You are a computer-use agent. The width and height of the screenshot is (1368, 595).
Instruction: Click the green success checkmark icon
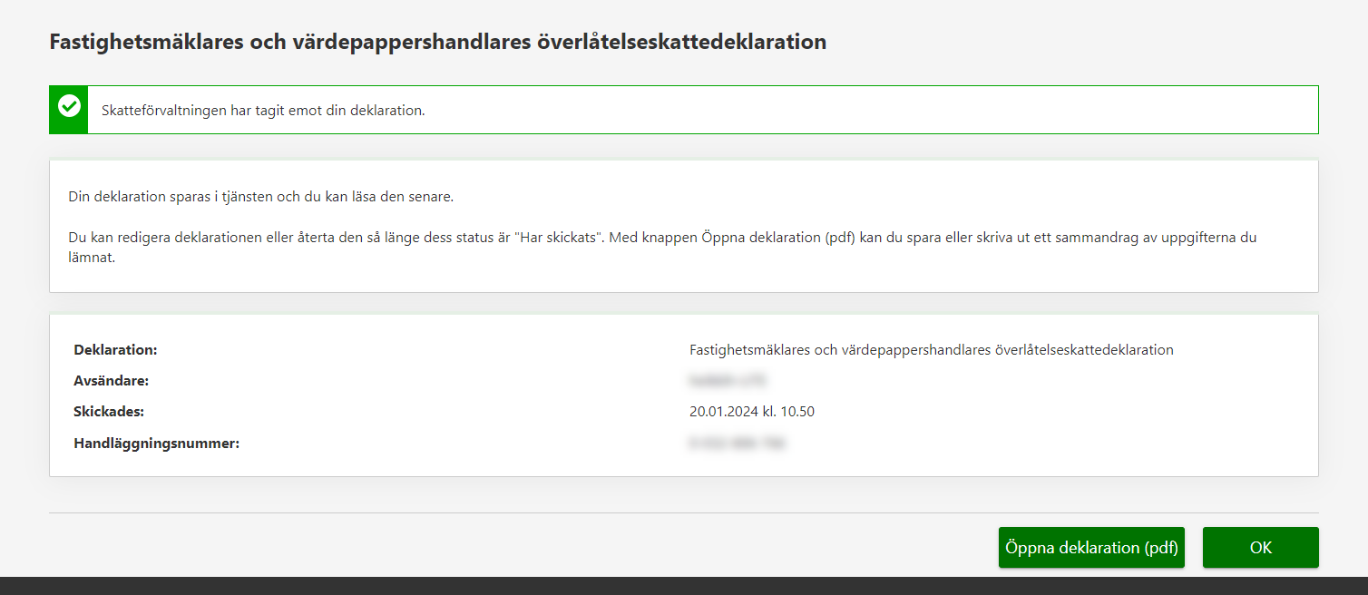click(x=69, y=109)
